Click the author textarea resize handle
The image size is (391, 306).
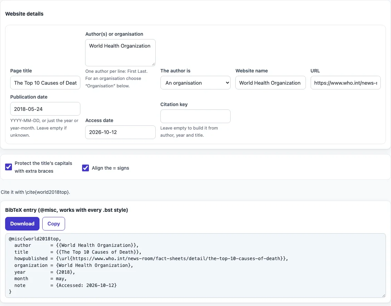(x=153, y=64)
